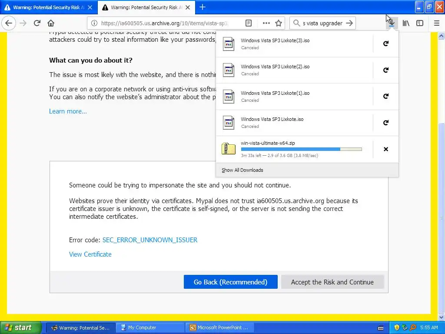The image size is (445, 334).
Task: Open a new tab with plus button
Action: click(x=203, y=7)
